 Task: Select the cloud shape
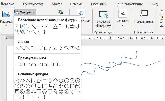[72, 92]
